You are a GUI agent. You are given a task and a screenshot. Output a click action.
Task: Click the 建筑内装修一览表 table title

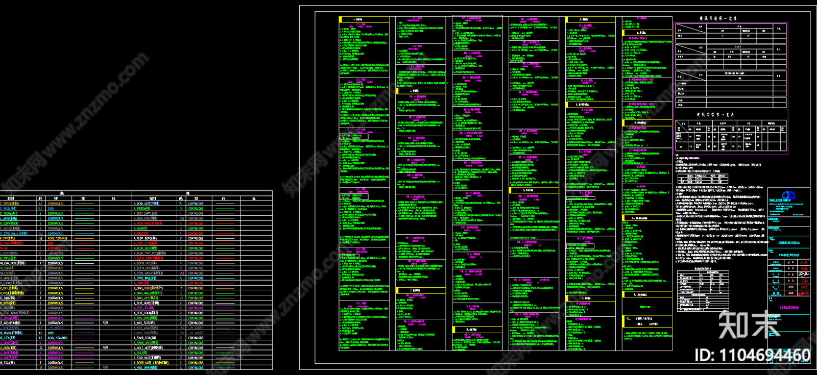click(x=715, y=115)
